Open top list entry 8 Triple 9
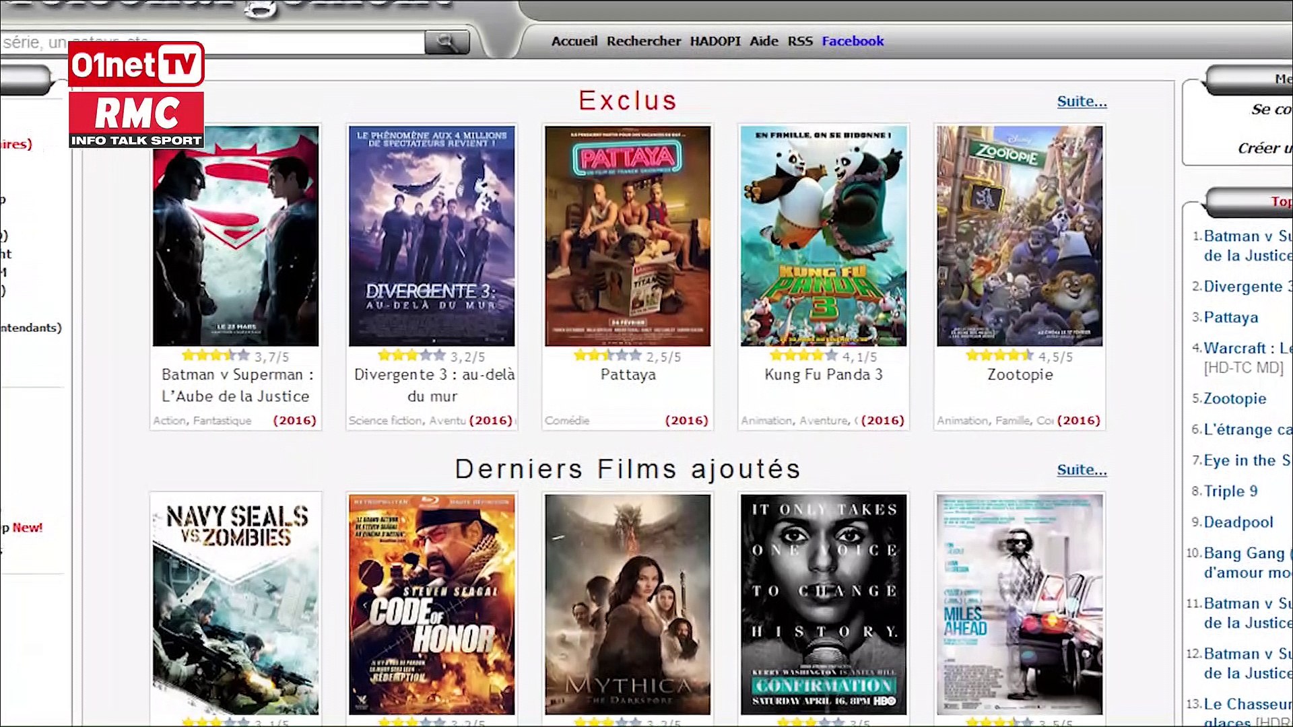Image resolution: width=1293 pixels, height=727 pixels. 1230,491
